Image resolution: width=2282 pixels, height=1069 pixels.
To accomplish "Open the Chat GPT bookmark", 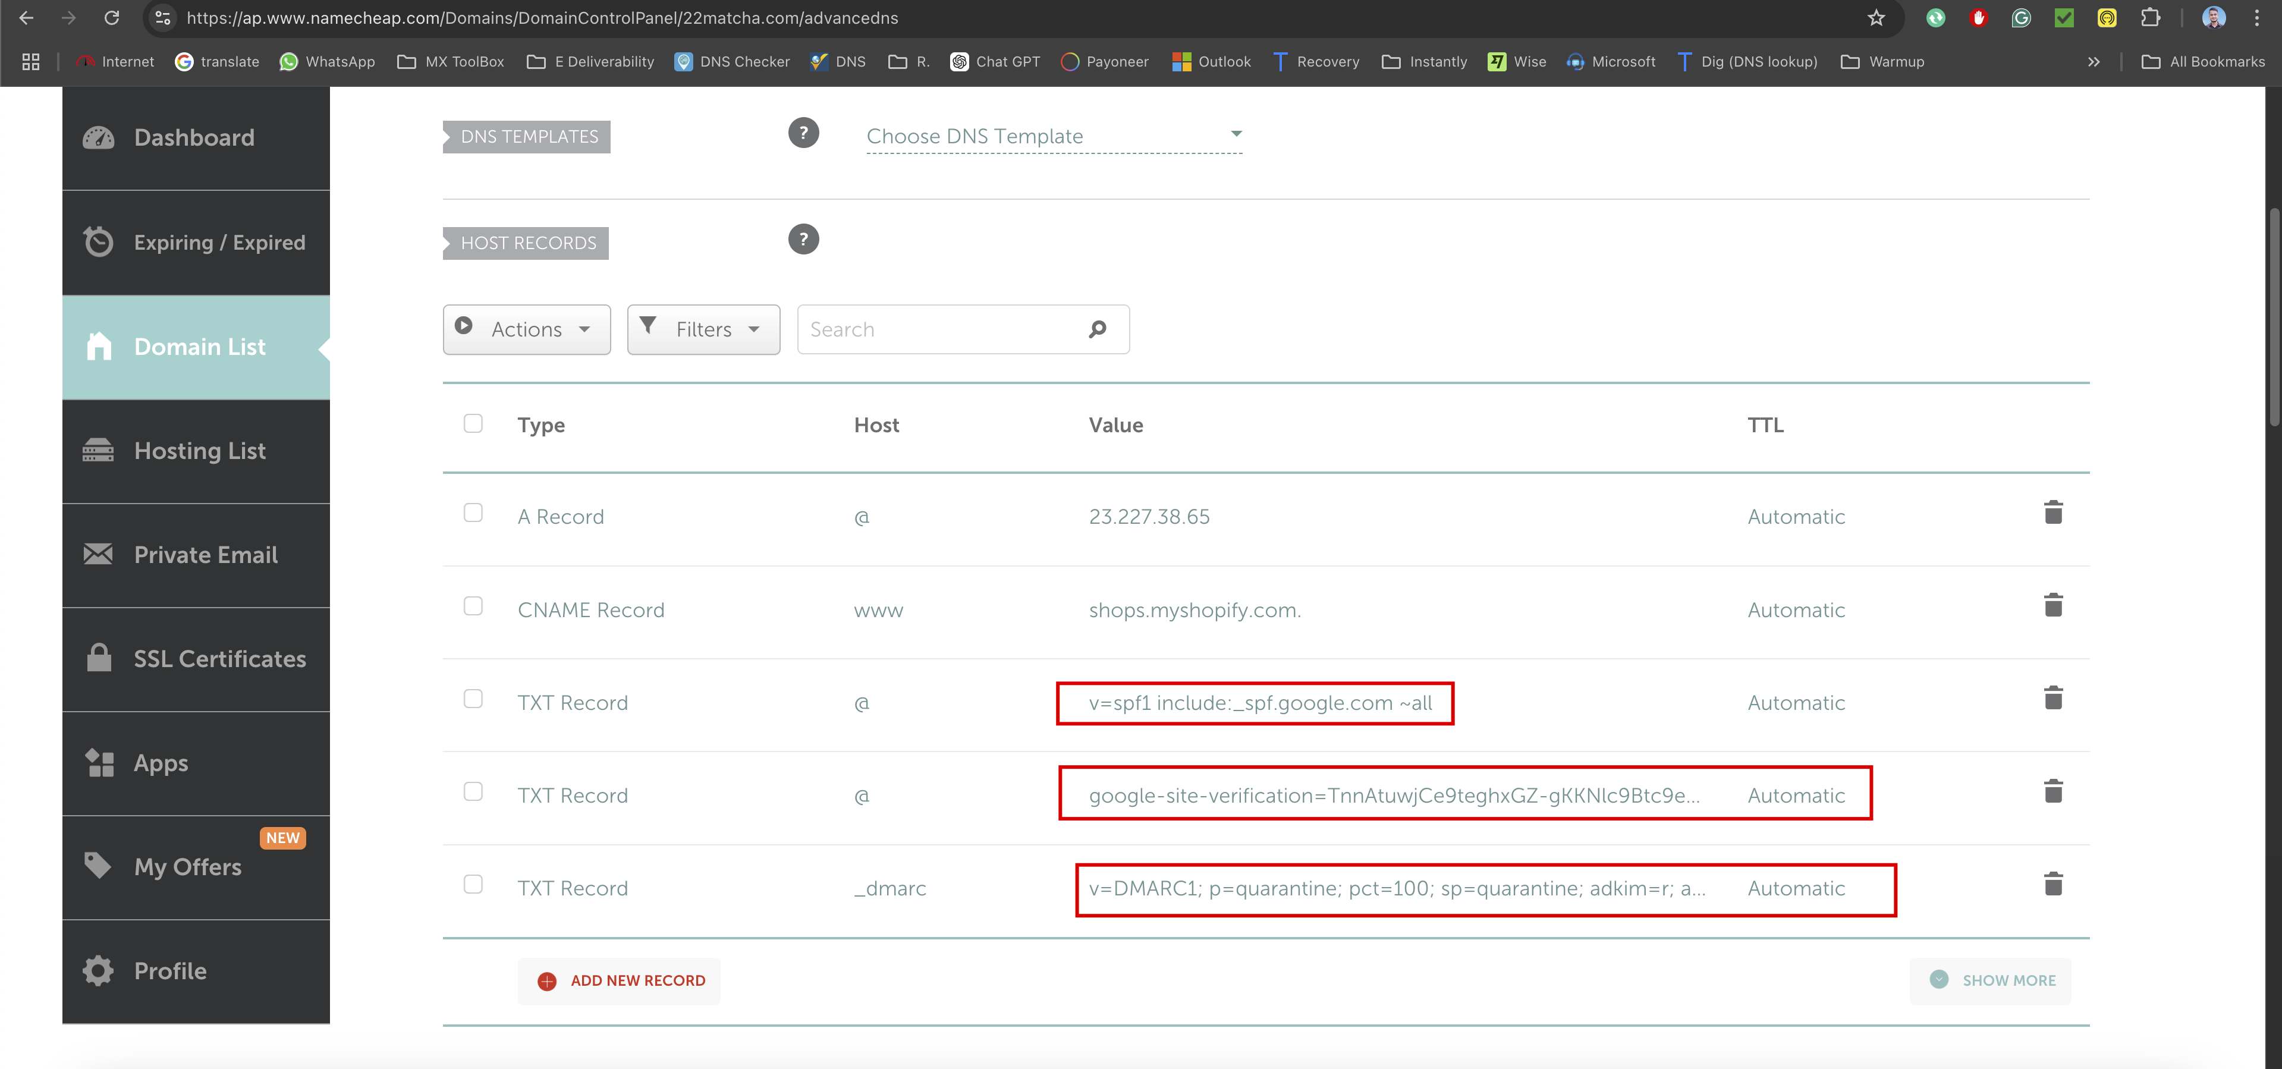I will [995, 61].
